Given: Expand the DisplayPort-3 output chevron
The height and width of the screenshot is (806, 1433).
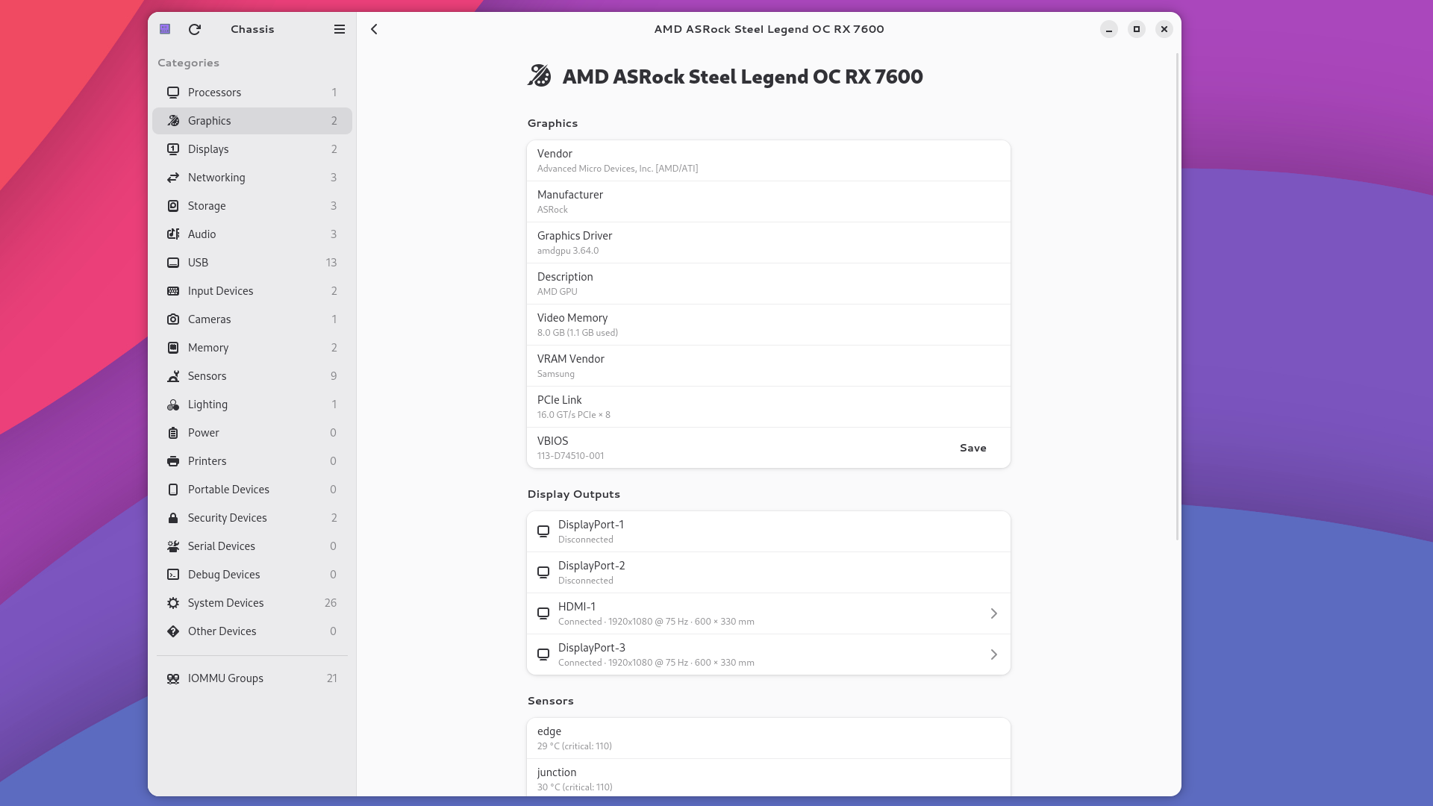Looking at the screenshot, I should coord(993,655).
